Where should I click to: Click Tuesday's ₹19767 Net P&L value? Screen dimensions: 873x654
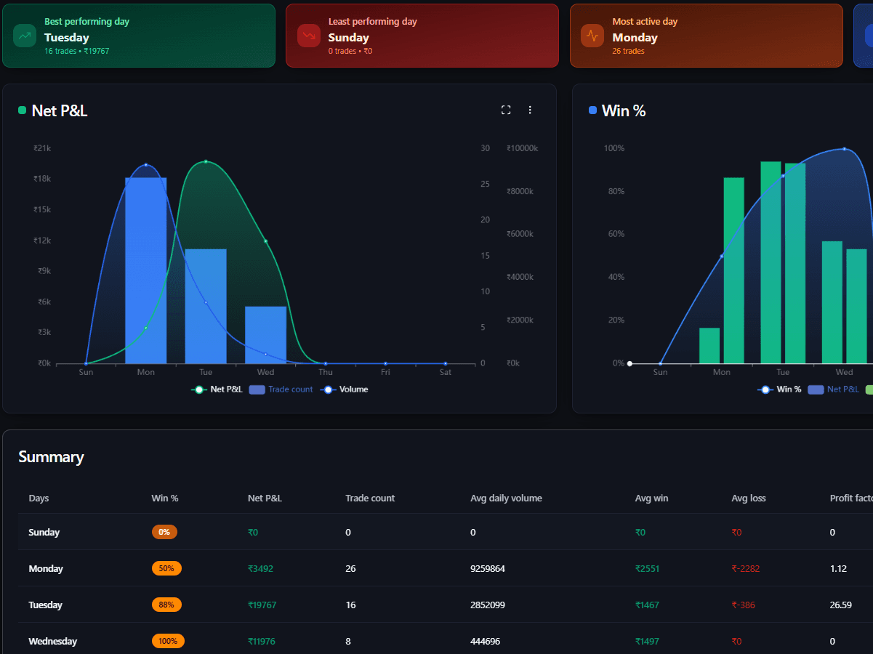click(261, 605)
